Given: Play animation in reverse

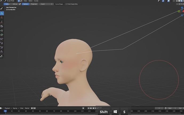Looking at the screenshot, I should [93, 108].
